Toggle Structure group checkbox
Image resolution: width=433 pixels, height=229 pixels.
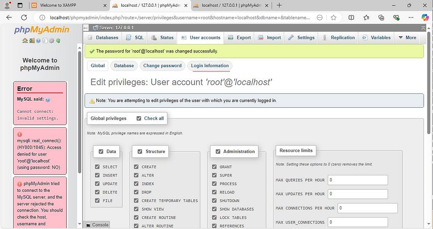[140, 152]
